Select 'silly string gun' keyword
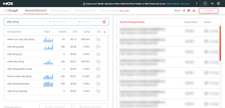The height and width of the screenshot is (108, 225). (15, 54)
